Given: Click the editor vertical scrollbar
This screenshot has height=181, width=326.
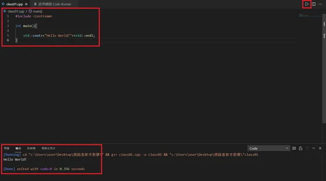Looking at the screenshot, I should [x=324, y=69].
